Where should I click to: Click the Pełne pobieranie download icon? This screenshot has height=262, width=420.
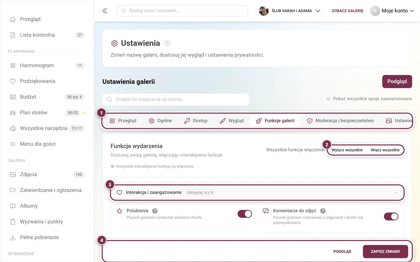[13, 238]
